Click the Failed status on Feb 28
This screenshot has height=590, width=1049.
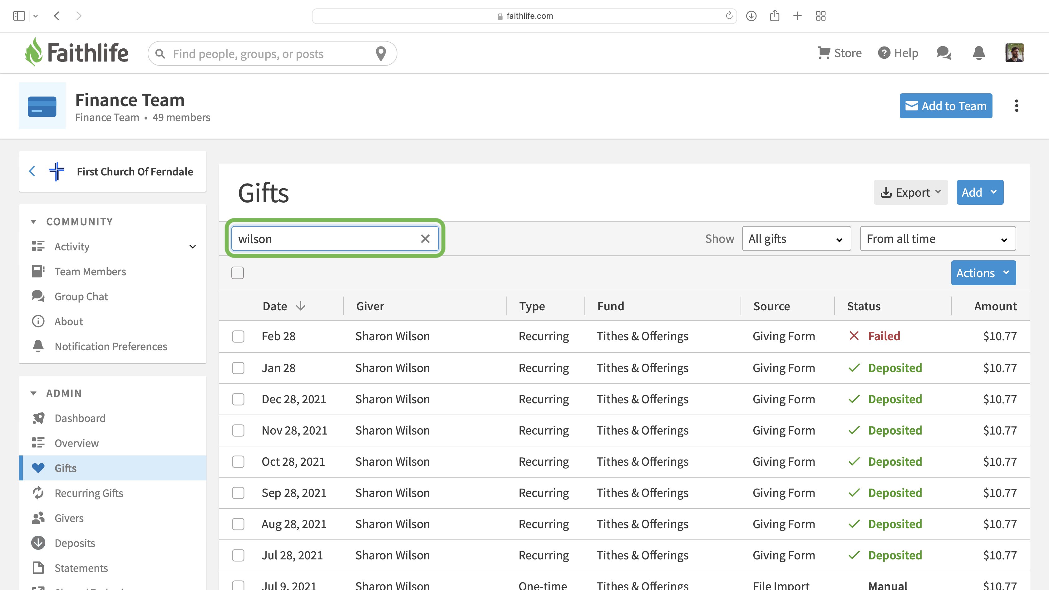pyautogui.click(x=884, y=336)
